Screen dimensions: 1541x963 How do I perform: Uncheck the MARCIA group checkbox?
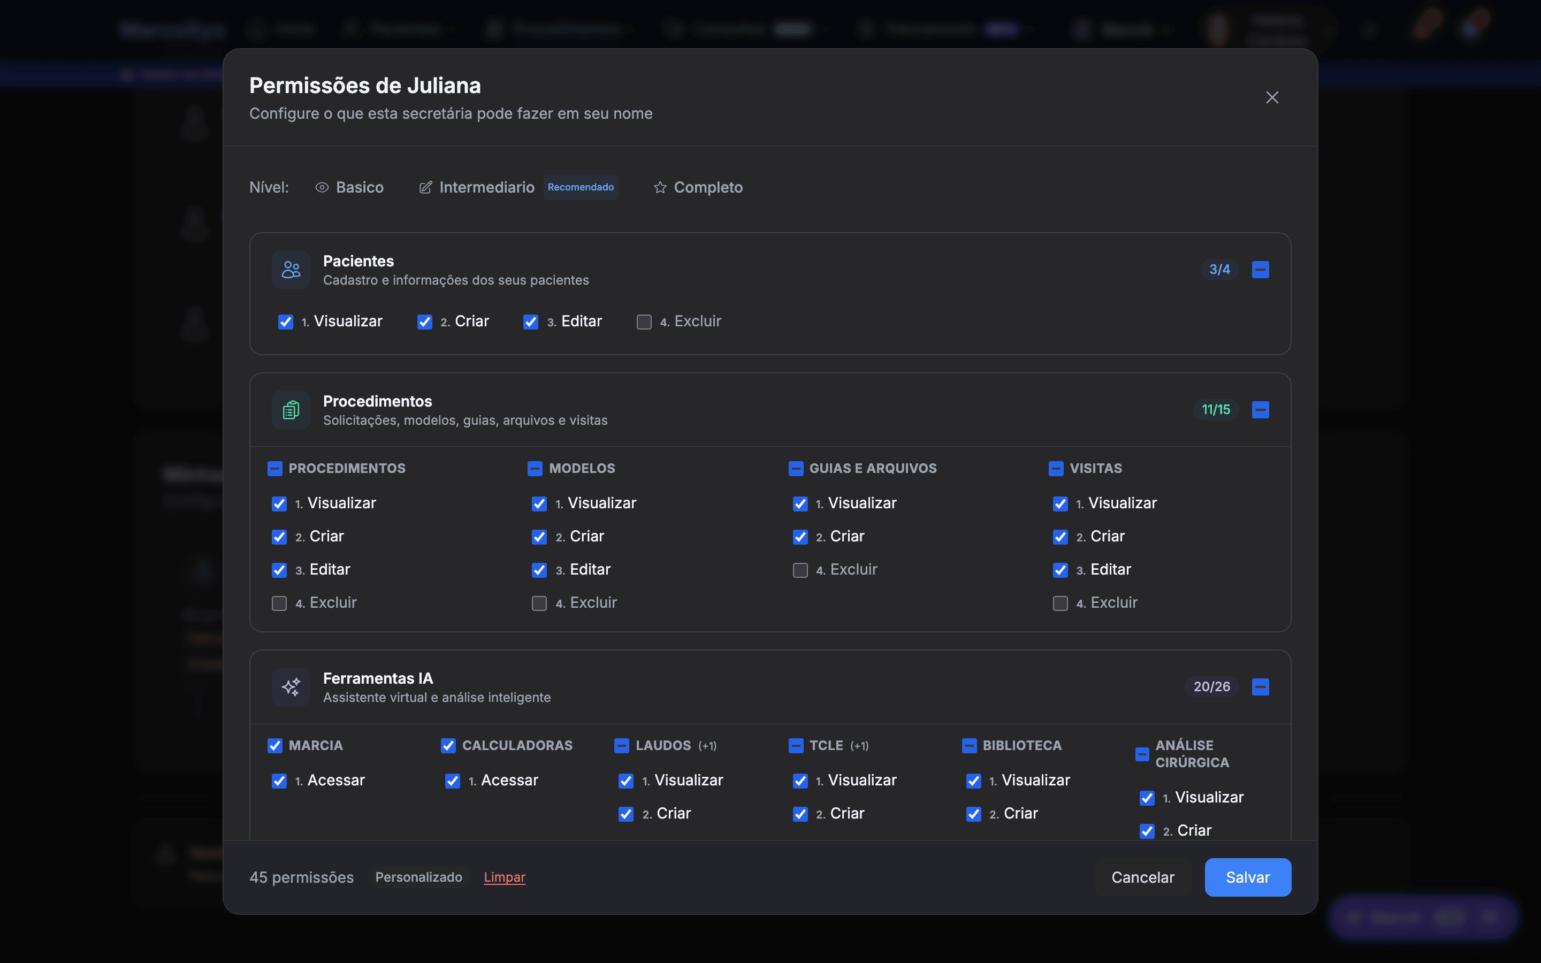(274, 746)
